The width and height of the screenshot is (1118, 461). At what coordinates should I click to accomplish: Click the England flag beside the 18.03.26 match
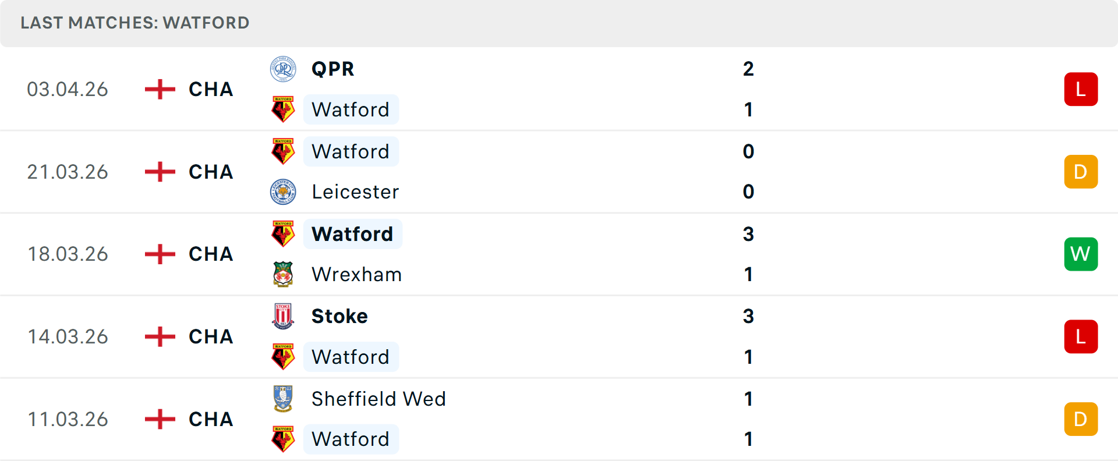pyautogui.click(x=159, y=254)
